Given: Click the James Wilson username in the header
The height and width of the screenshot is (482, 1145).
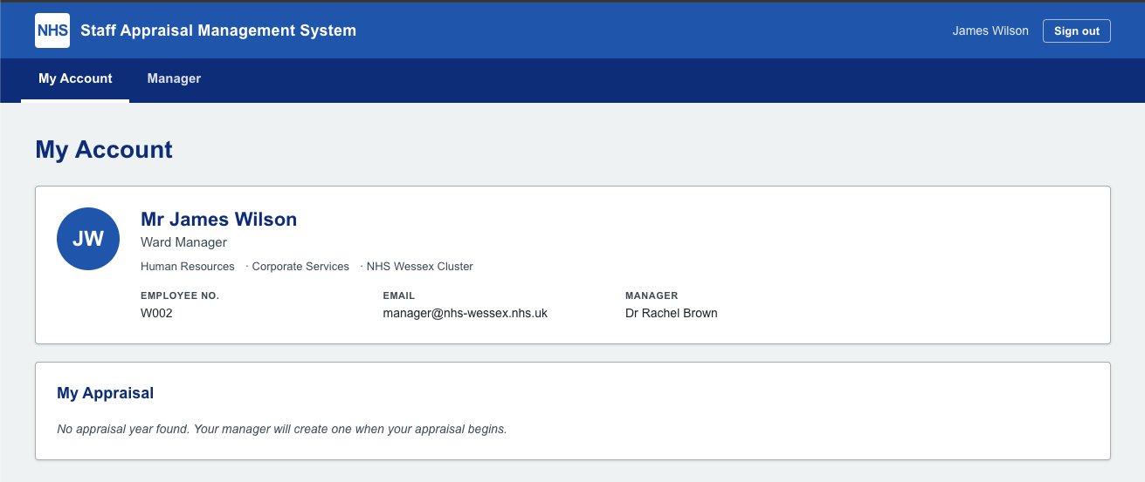Looking at the screenshot, I should 990,31.
